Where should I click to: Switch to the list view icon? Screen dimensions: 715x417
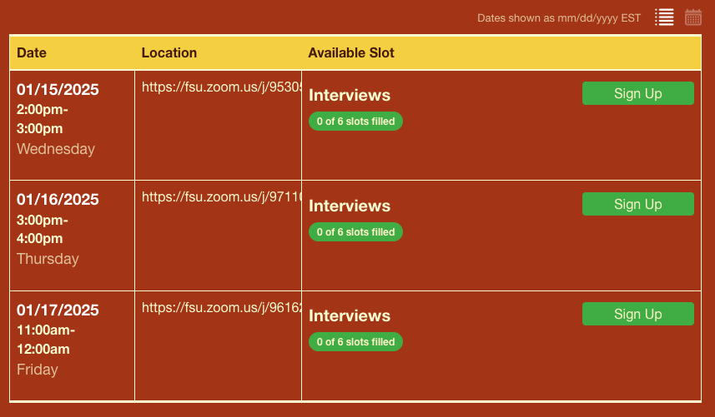click(x=664, y=17)
